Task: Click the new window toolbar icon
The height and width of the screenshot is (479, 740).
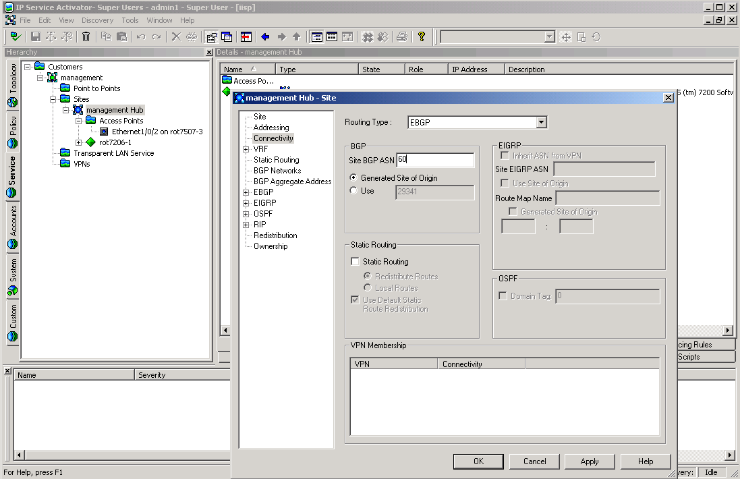Action: click(227, 37)
